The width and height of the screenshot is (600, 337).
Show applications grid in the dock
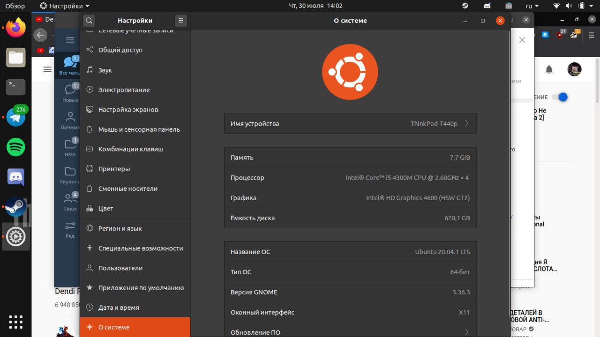[x=16, y=322]
